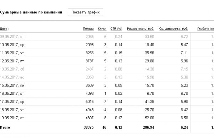
Task: Click impressions value 3737
Action: point(90,61)
